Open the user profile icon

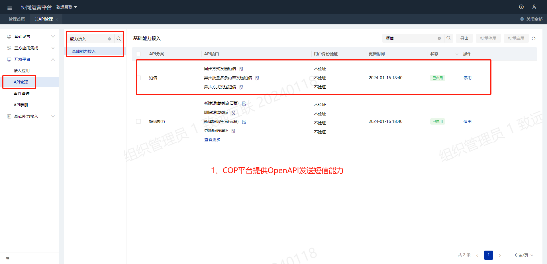(534, 7)
